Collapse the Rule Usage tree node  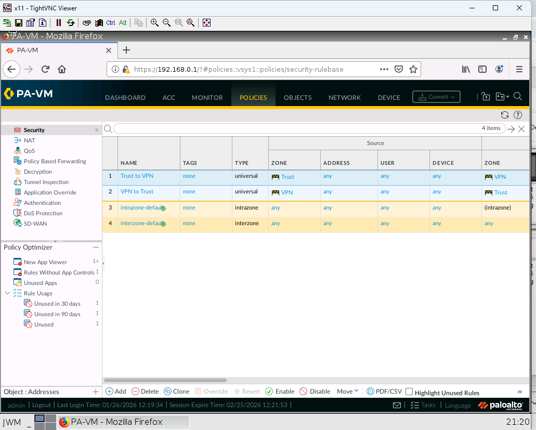7,293
